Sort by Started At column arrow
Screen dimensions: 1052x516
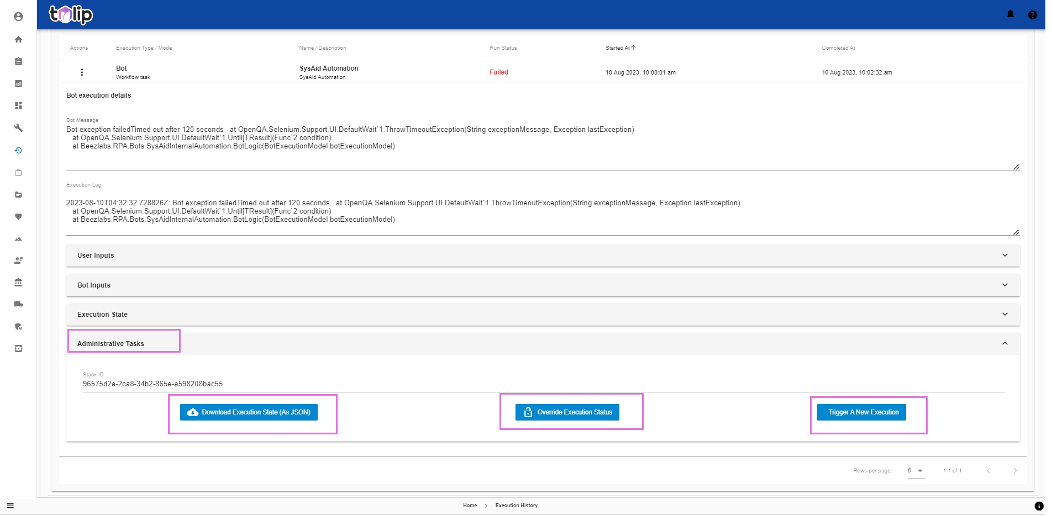(x=633, y=47)
